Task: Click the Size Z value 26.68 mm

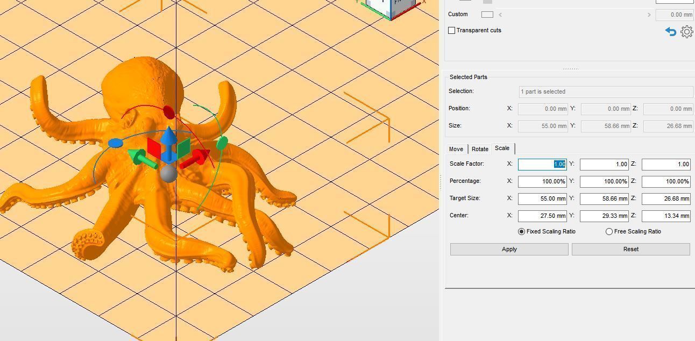Action: 668,126
